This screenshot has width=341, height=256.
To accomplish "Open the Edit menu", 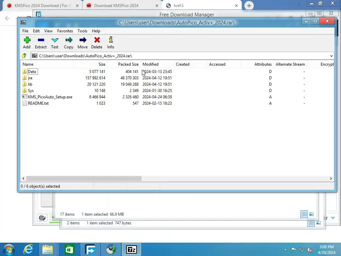I will 36,31.
